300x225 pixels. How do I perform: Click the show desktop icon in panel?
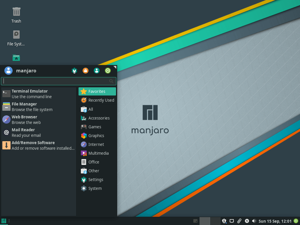click(x=195, y=221)
